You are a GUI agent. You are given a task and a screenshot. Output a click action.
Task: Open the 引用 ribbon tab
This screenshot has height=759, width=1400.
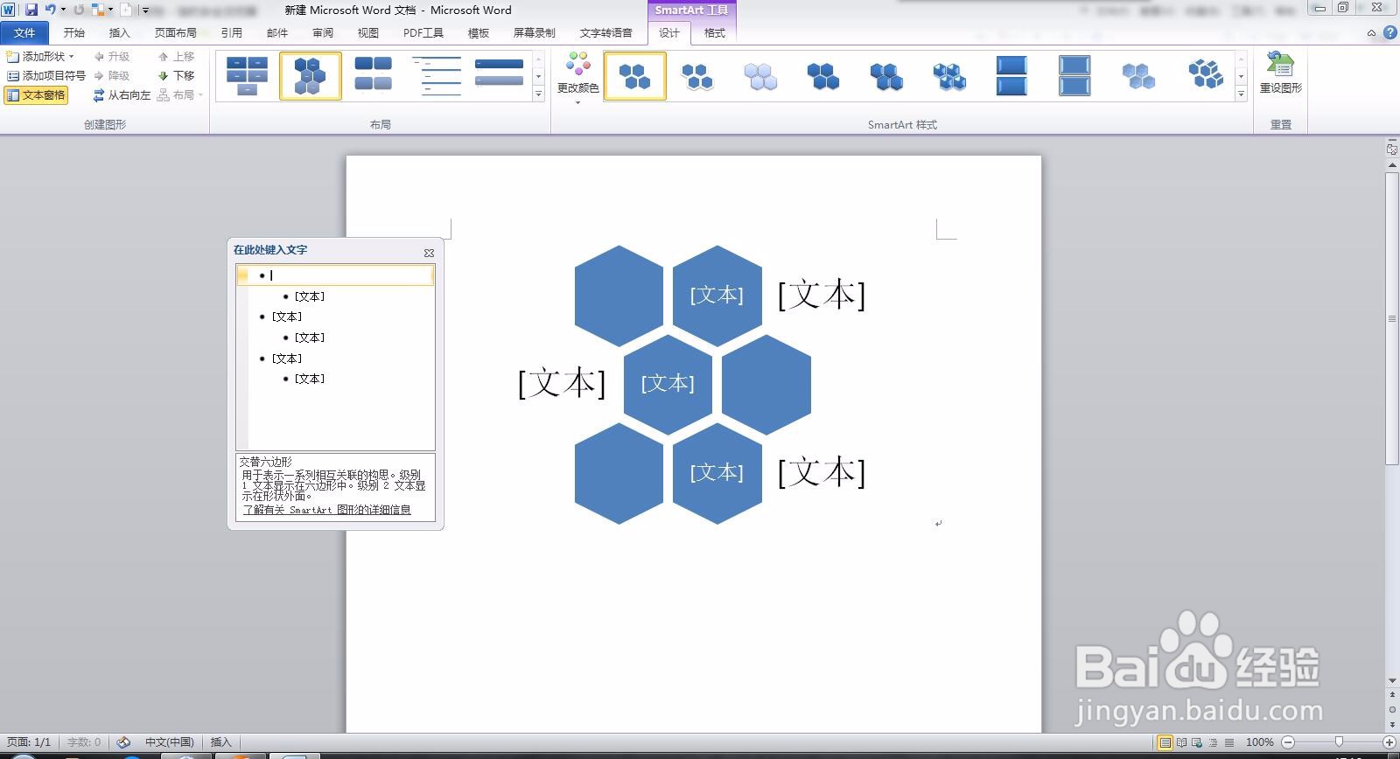(x=232, y=33)
